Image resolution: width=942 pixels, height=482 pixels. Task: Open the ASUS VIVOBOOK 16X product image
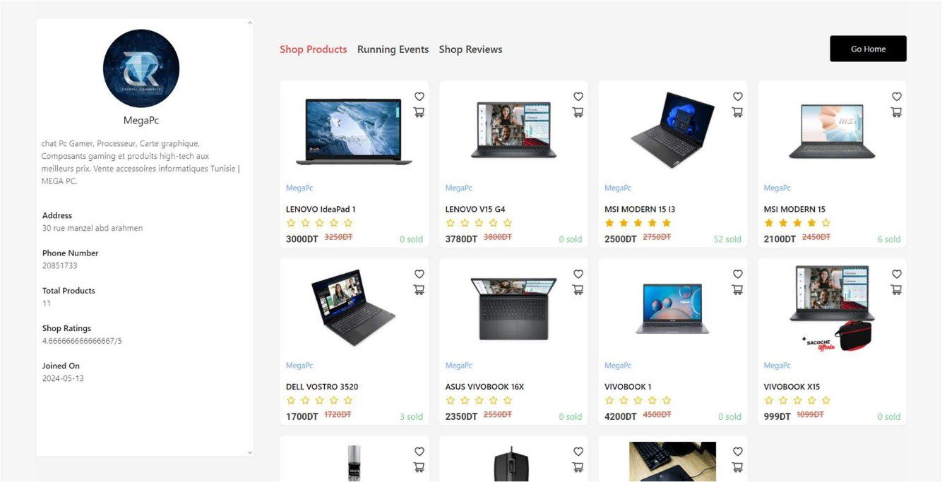[x=513, y=308]
